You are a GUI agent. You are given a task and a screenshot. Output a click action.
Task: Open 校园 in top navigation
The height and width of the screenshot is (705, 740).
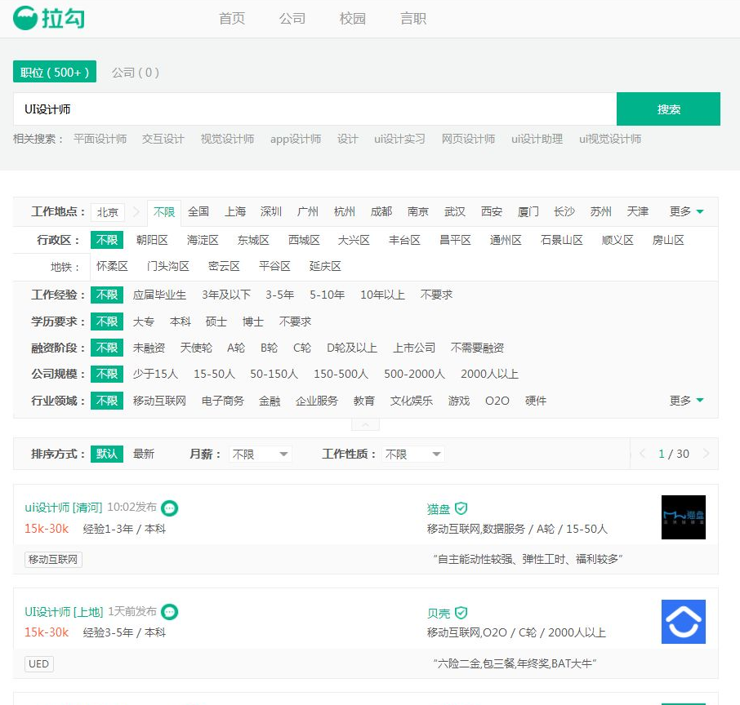tap(353, 18)
